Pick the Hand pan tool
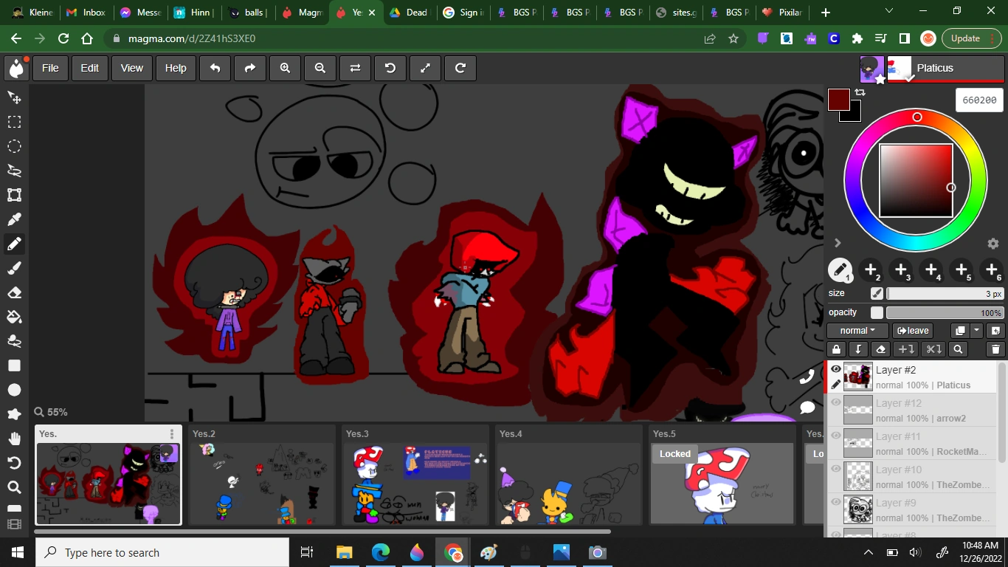1008x567 pixels. pyautogui.click(x=14, y=439)
